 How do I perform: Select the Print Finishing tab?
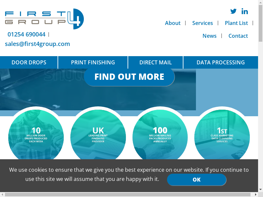coord(93,62)
